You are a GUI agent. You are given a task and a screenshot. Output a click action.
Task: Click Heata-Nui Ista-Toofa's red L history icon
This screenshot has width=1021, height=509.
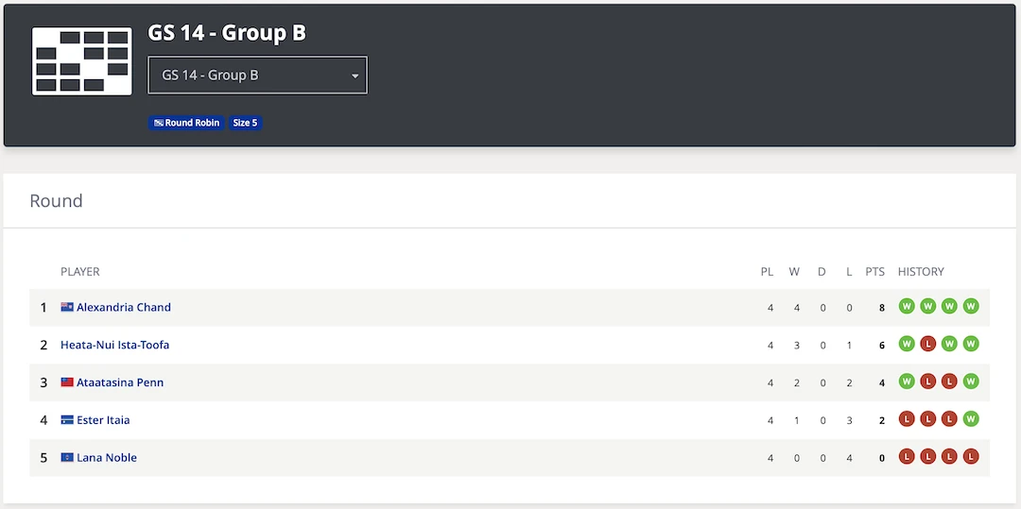928,344
